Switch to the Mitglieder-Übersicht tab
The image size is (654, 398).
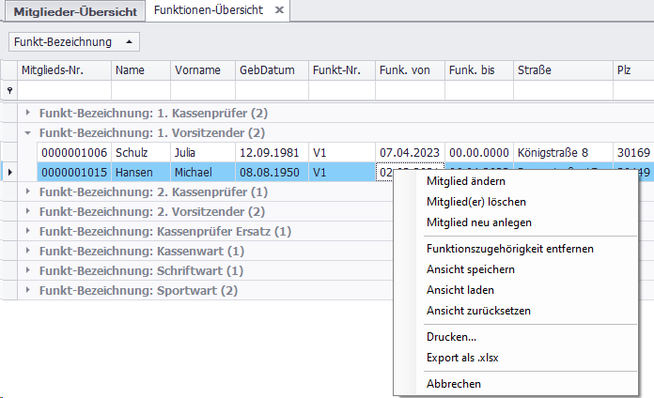[74, 10]
